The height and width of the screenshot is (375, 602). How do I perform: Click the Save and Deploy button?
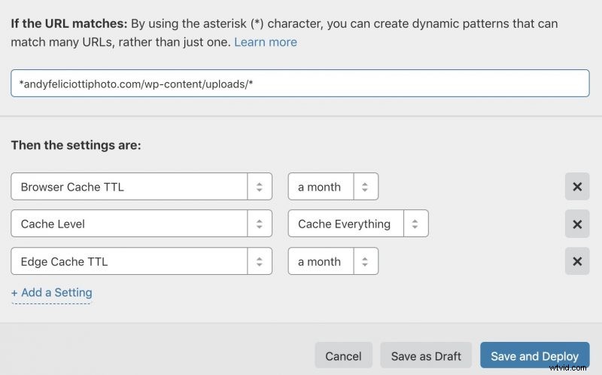click(x=534, y=356)
